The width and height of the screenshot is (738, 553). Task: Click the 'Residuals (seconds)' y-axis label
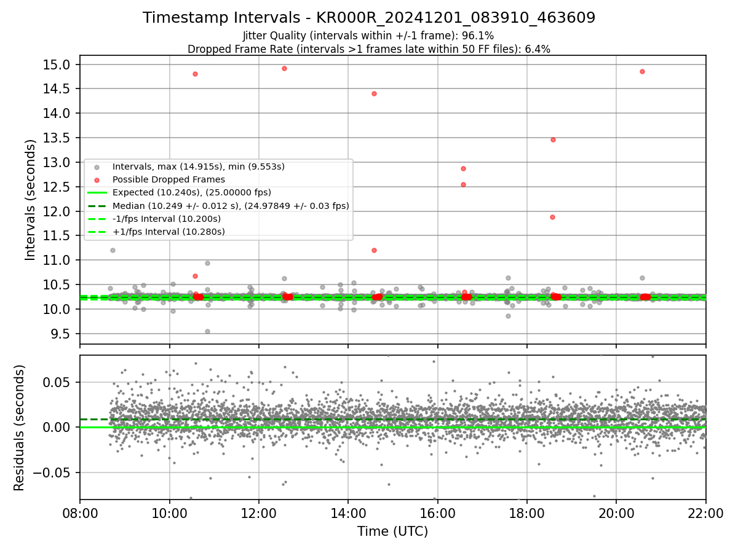click(20, 428)
